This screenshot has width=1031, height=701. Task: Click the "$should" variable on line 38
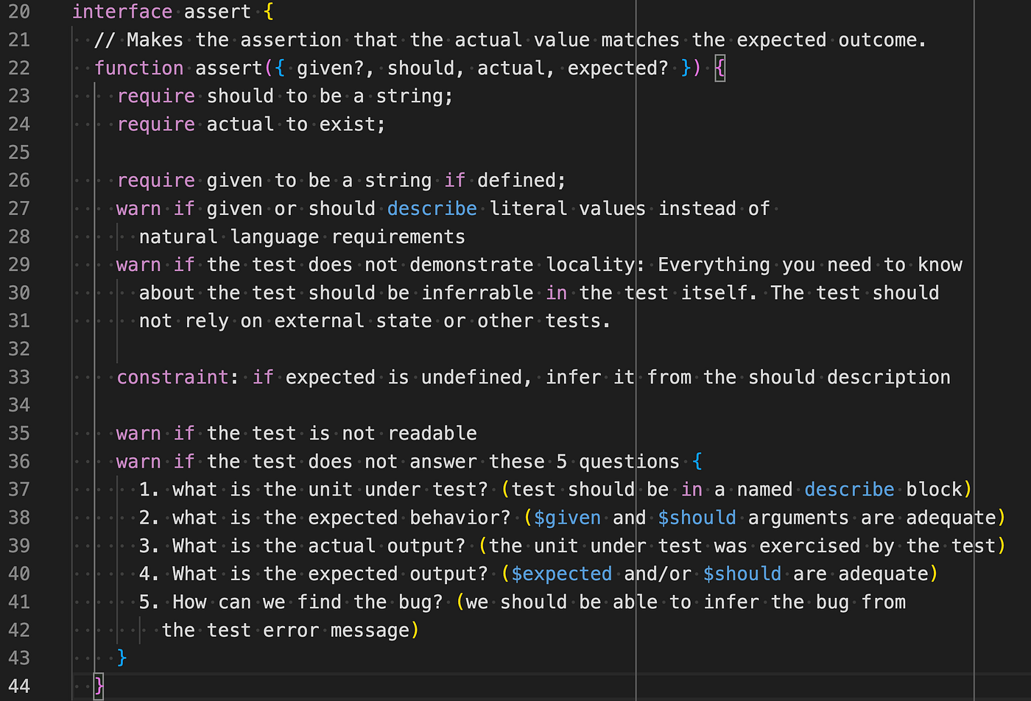tap(697, 518)
